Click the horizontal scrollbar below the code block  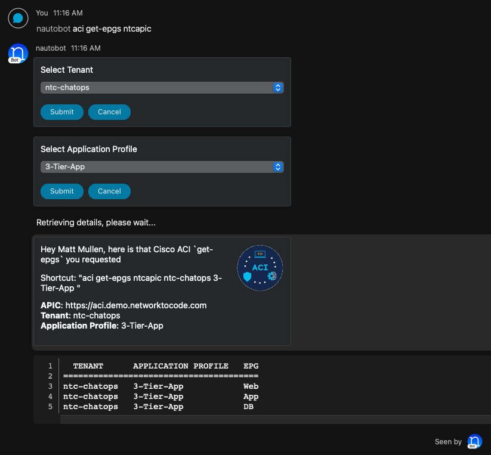[274, 420]
